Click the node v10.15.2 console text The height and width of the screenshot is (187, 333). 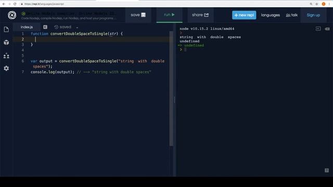pyautogui.click(x=207, y=29)
